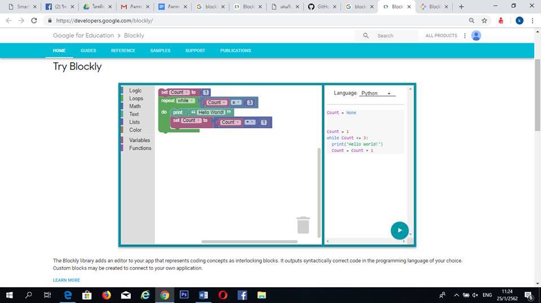Open the Loops block category

tap(136, 98)
